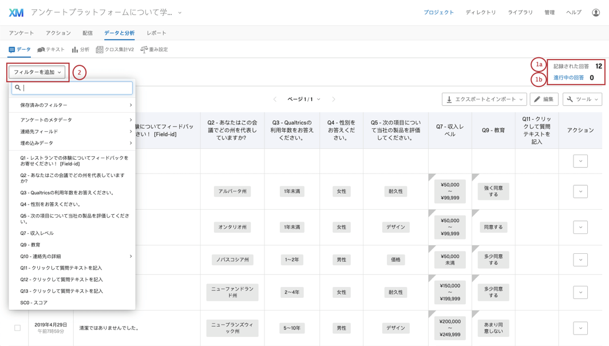Select Q2 - どの州を代表 filter option
The height and width of the screenshot is (346, 609).
click(72, 178)
